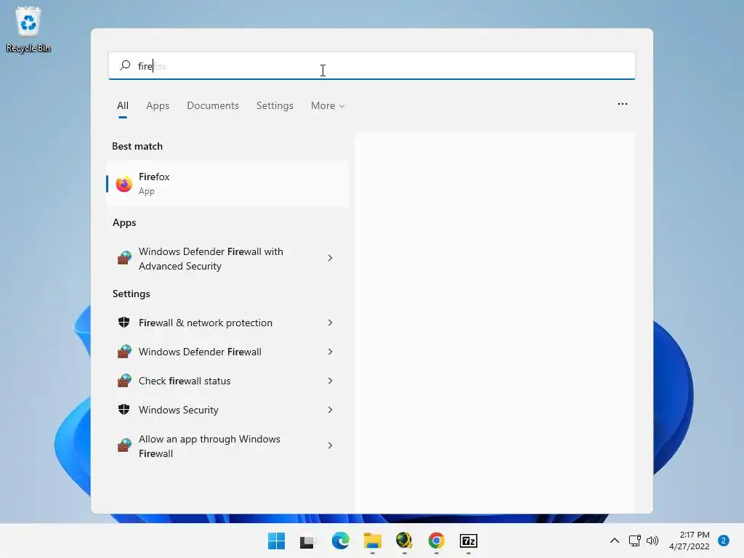Switch to the Apps tab

tap(158, 105)
